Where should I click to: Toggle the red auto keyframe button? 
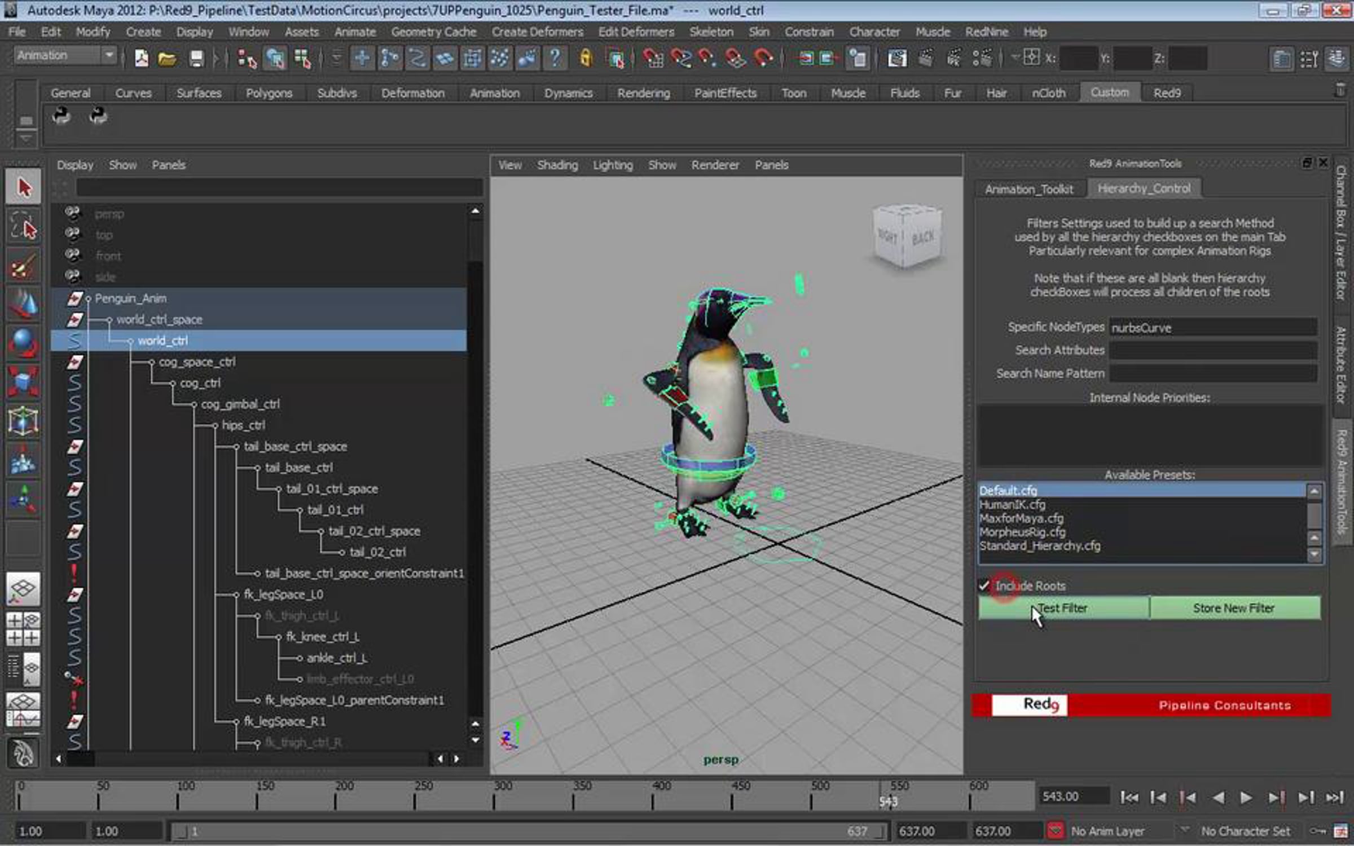1054,831
